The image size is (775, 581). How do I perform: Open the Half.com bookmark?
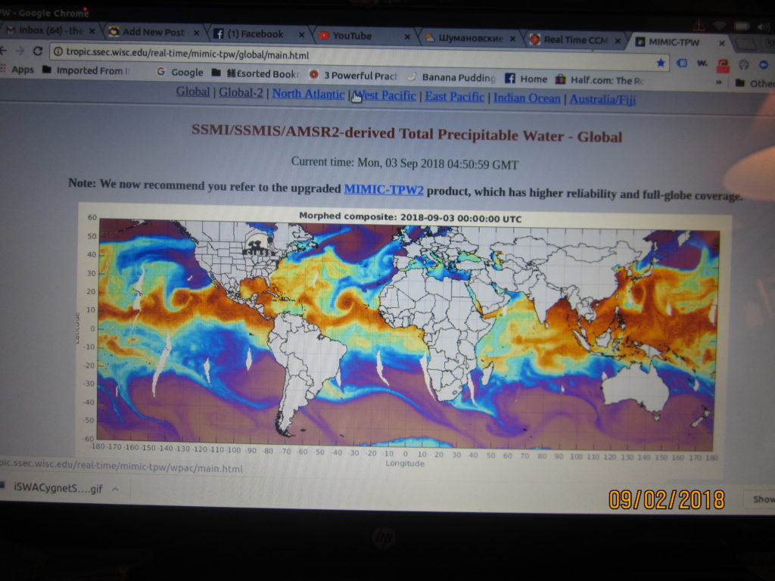tap(599, 79)
